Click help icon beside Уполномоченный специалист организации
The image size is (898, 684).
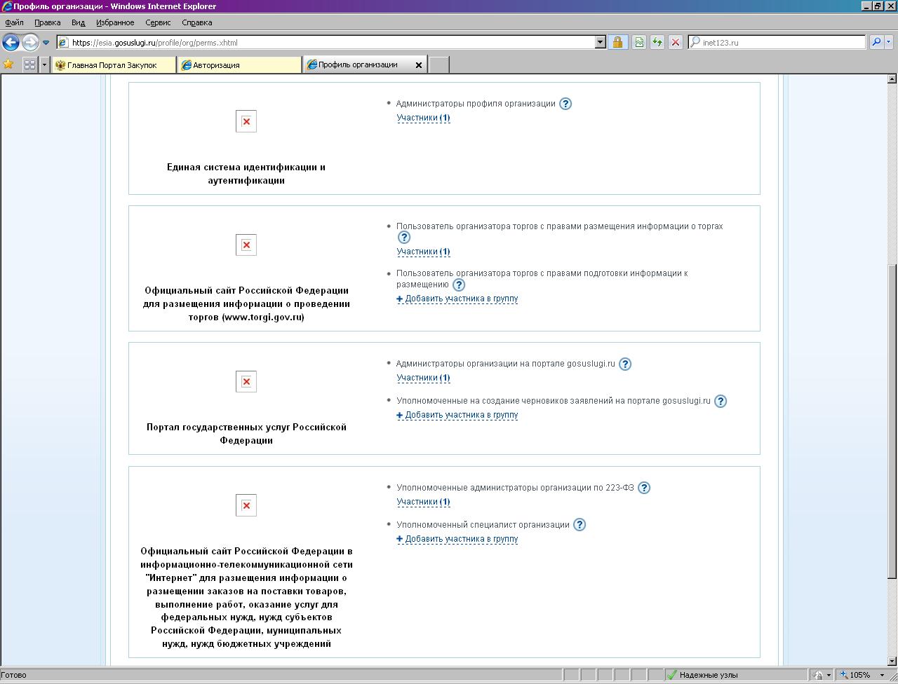(x=579, y=525)
